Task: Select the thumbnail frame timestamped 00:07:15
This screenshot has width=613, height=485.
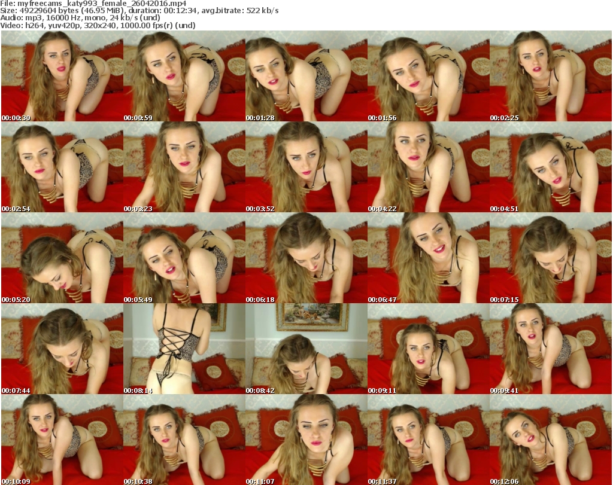Action: [x=551, y=258]
